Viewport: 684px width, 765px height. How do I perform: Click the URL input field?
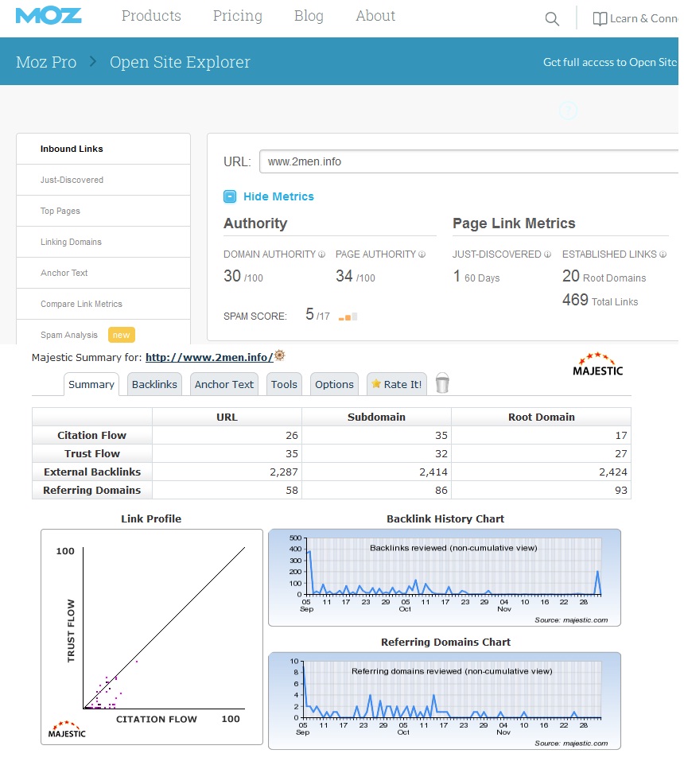[x=469, y=161]
